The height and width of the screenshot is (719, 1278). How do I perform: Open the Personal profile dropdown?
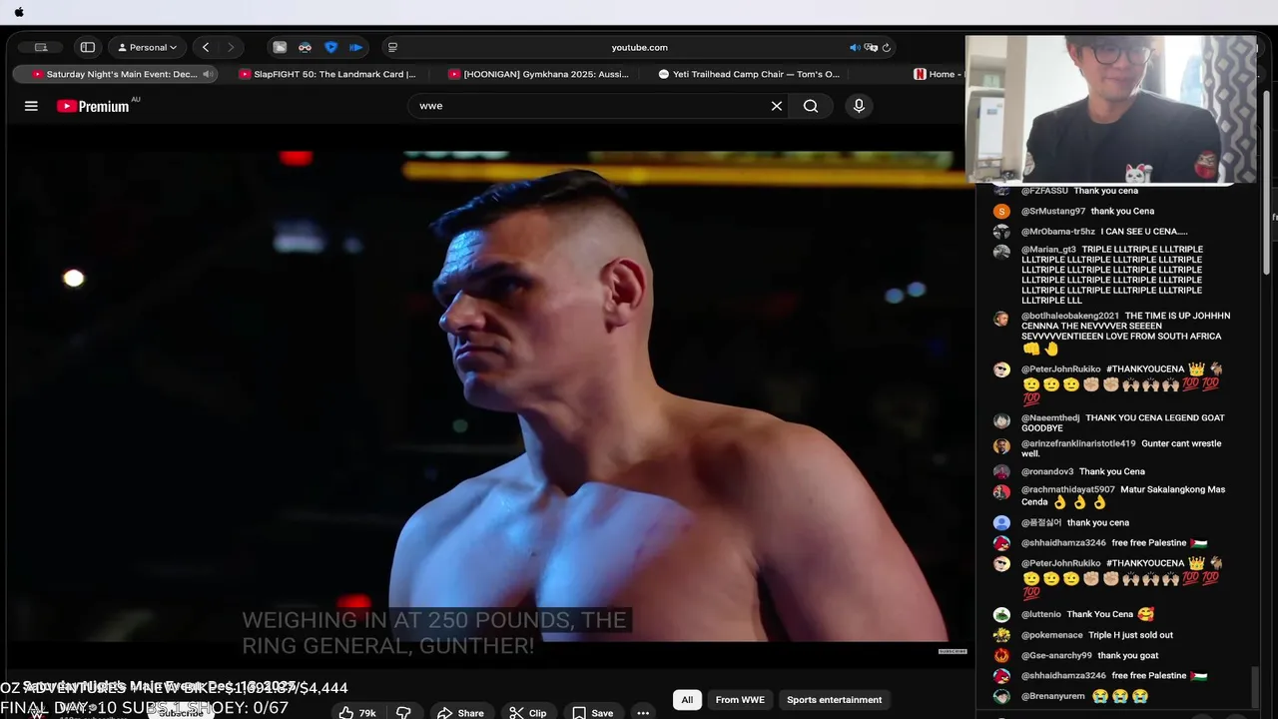click(147, 47)
